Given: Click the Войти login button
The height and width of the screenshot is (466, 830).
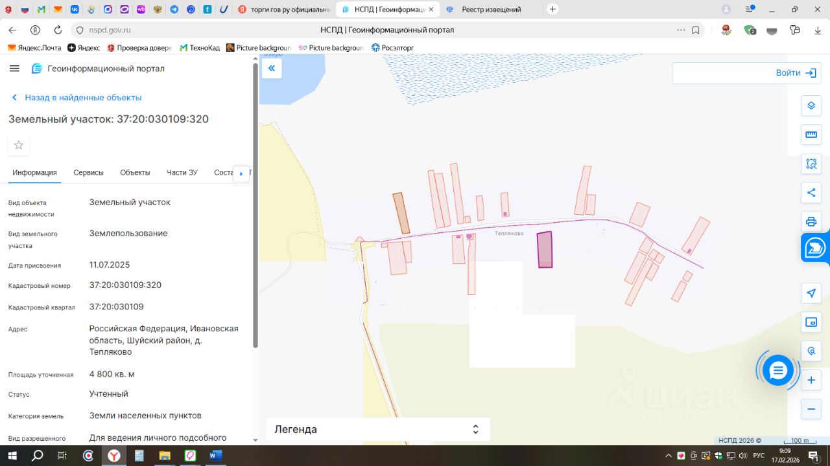Looking at the screenshot, I should pos(795,73).
